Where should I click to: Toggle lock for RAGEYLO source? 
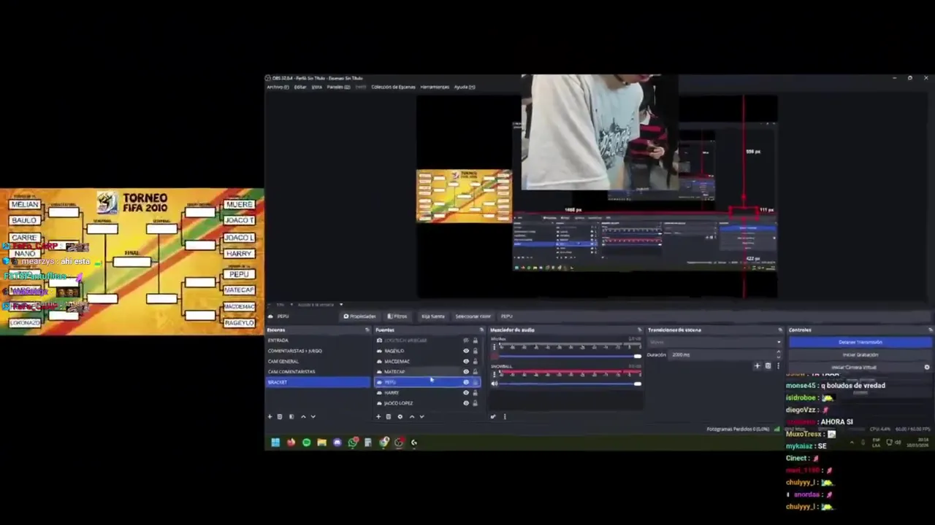click(x=476, y=351)
